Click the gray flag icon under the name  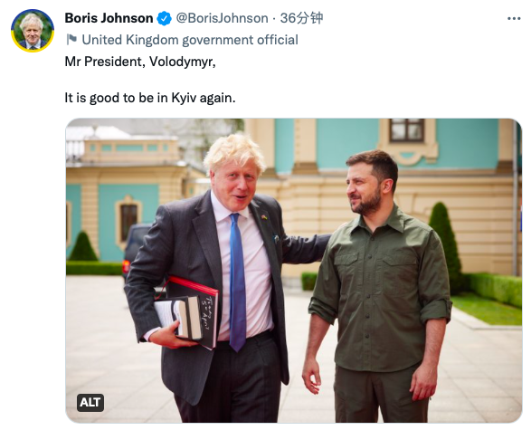tap(71, 40)
